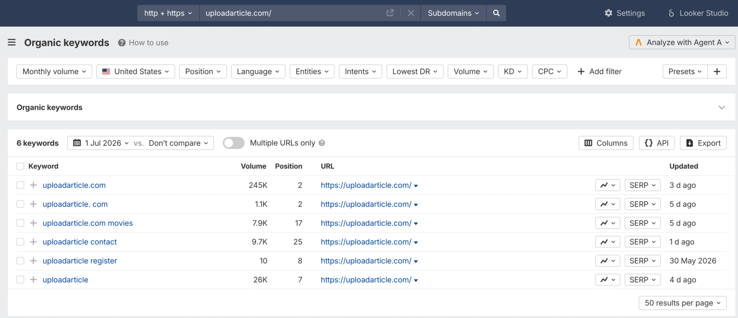Click the Settings gear icon
This screenshot has width=738, height=318.
[609, 13]
